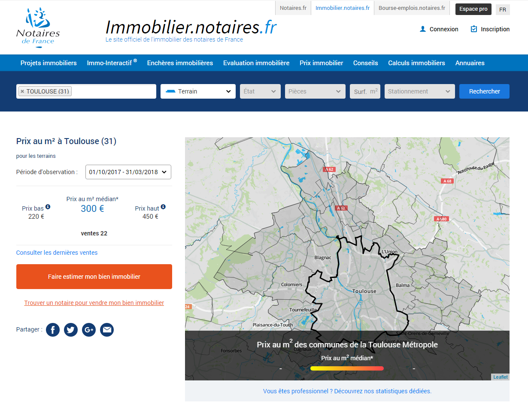Click the Balma commune on the map
This screenshot has height=407, width=528.
403,285
